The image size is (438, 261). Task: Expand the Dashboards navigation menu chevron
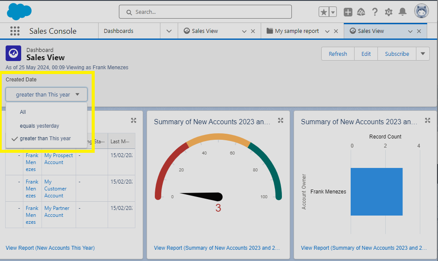point(169,31)
